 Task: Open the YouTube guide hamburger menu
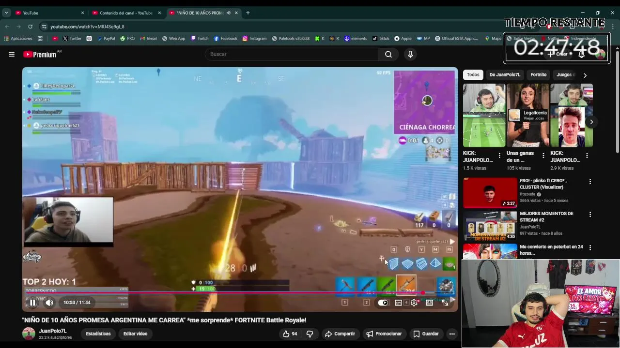[12, 54]
